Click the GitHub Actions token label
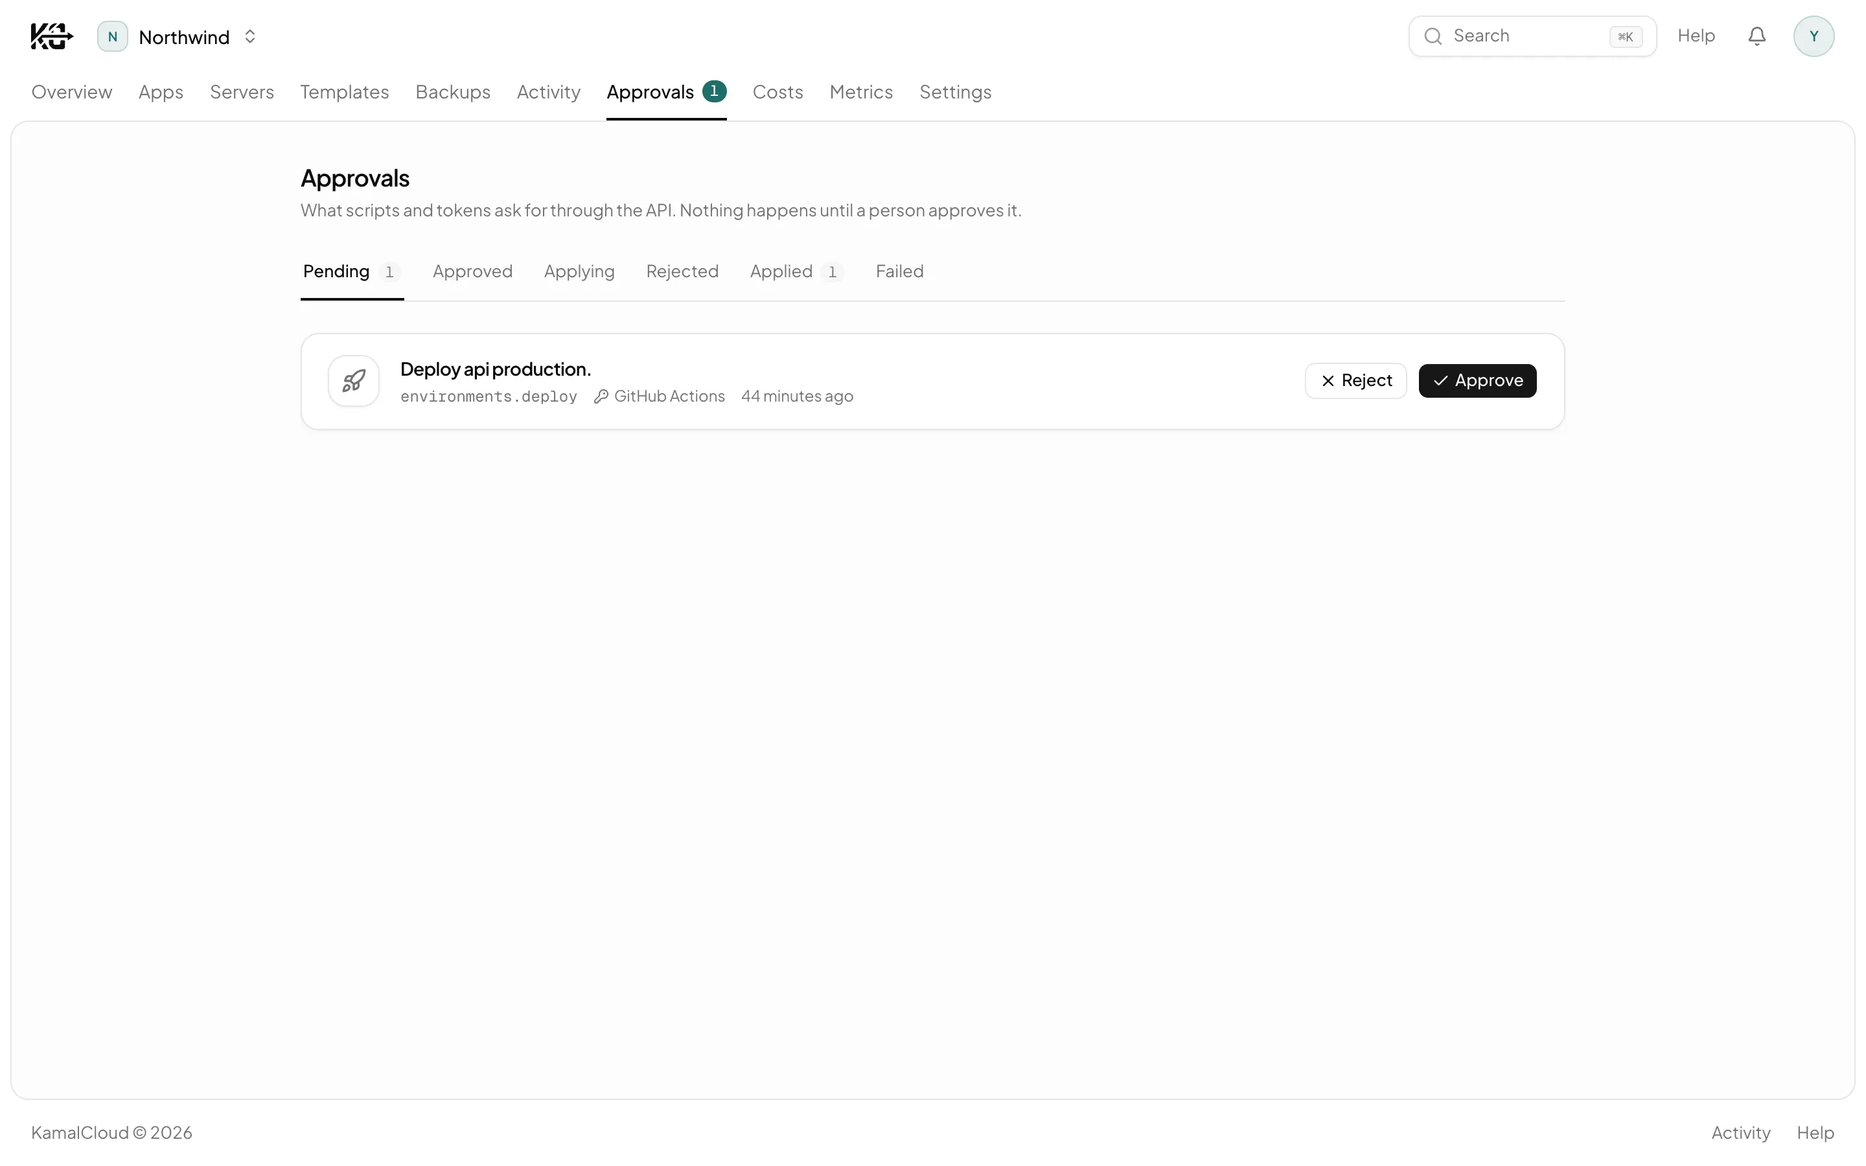Screen dimensions: 1866x1166 (x=669, y=396)
